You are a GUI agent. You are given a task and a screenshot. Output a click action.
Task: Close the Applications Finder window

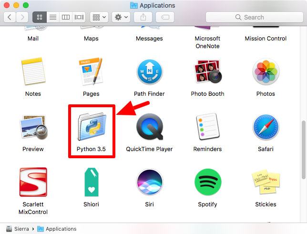coord(7,5)
